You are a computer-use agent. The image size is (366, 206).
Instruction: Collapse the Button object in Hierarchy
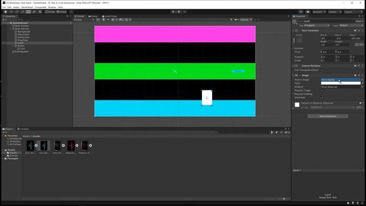pyautogui.click(x=13, y=46)
